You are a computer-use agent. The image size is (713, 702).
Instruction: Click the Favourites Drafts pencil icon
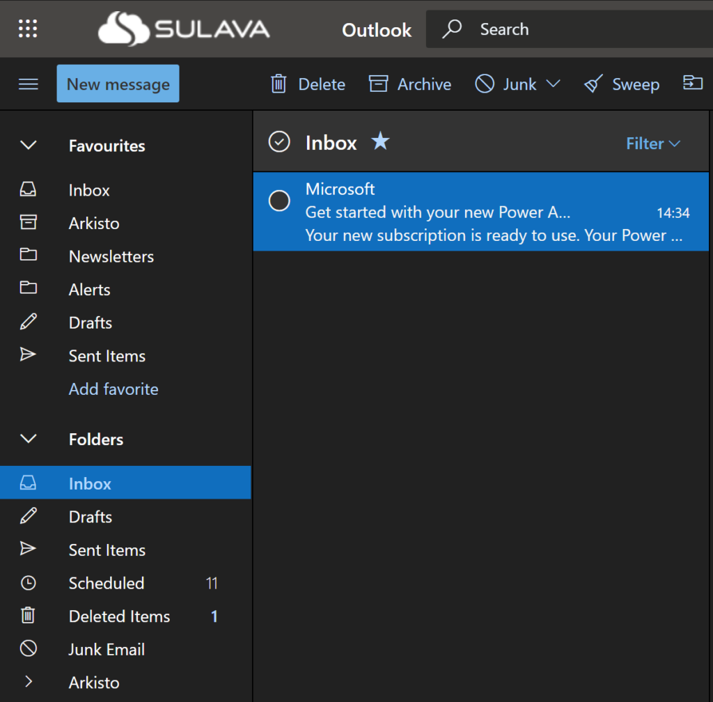tap(28, 322)
